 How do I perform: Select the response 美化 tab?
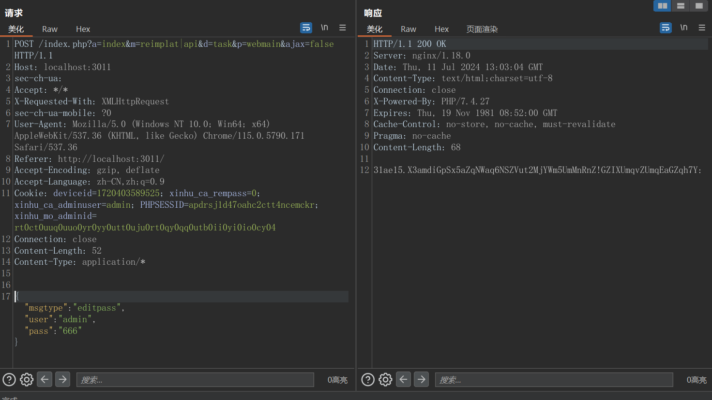375,29
